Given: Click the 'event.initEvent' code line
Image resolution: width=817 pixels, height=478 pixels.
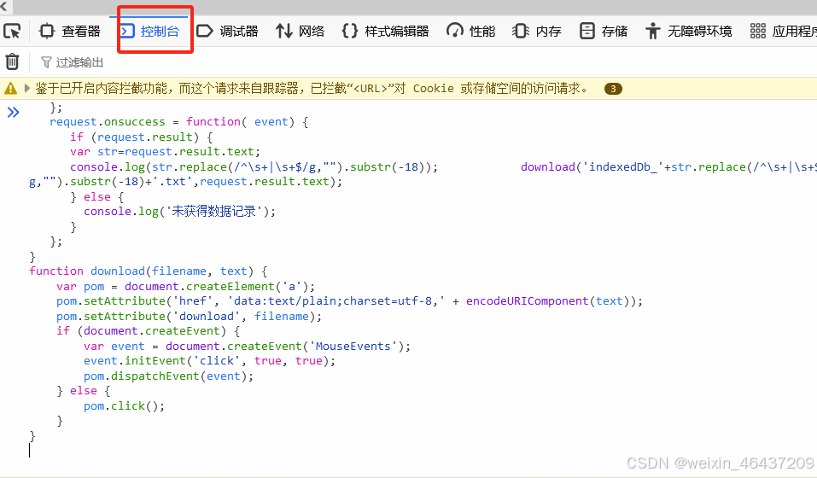Looking at the screenshot, I should coord(209,361).
